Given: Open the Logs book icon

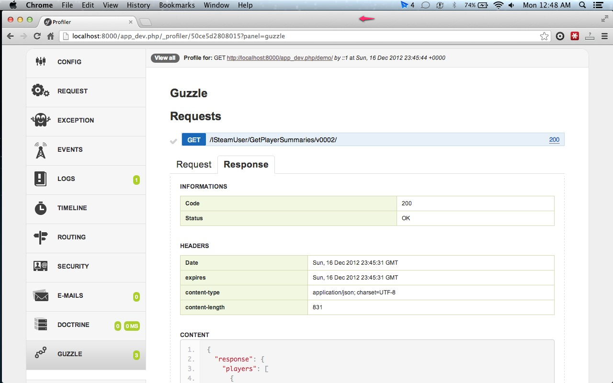Looking at the screenshot, I should coord(41,179).
